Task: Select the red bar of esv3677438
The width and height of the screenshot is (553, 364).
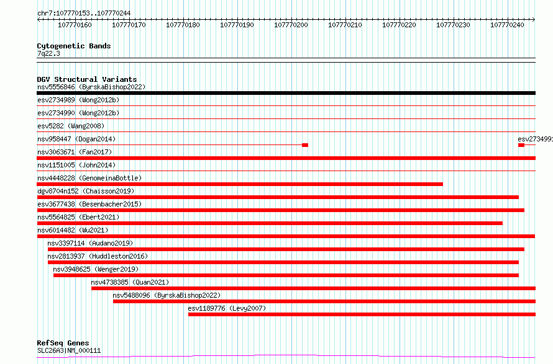Action: (x=280, y=210)
